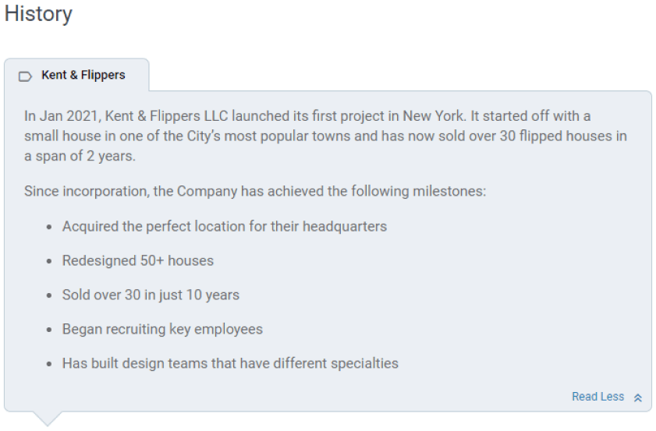Image resolution: width=656 pixels, height=431 pixels.
Task: Click 'Began recruiting key employees' bullet
Action: (x=163, y=329)
